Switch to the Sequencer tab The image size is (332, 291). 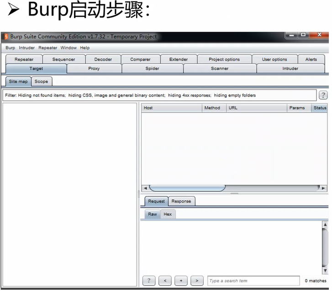64,59
